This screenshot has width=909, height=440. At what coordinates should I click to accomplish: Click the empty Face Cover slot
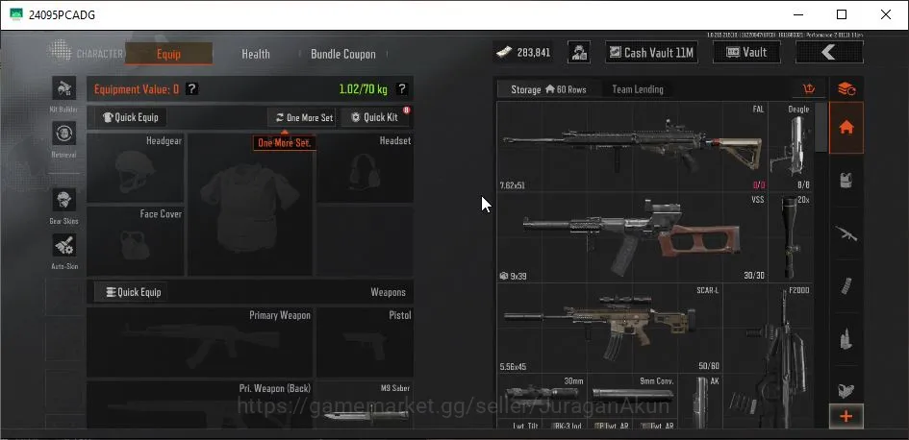click(135, 240)
